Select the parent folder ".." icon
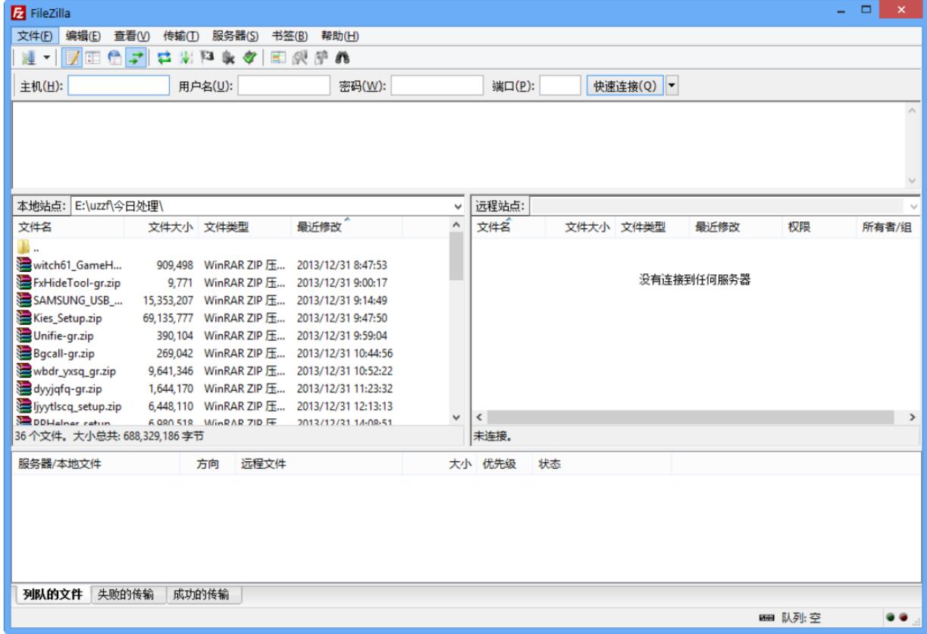This screenshot has height=634, width=927. click(23, 247)
